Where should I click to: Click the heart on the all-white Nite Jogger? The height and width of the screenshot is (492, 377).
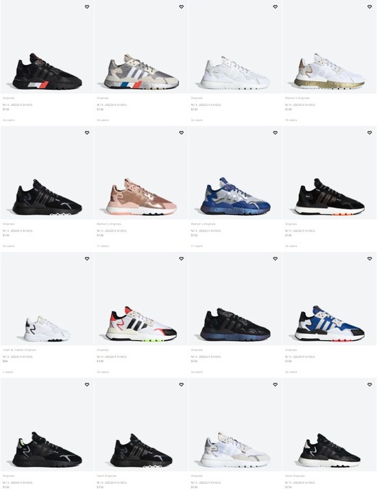(276, 7)
